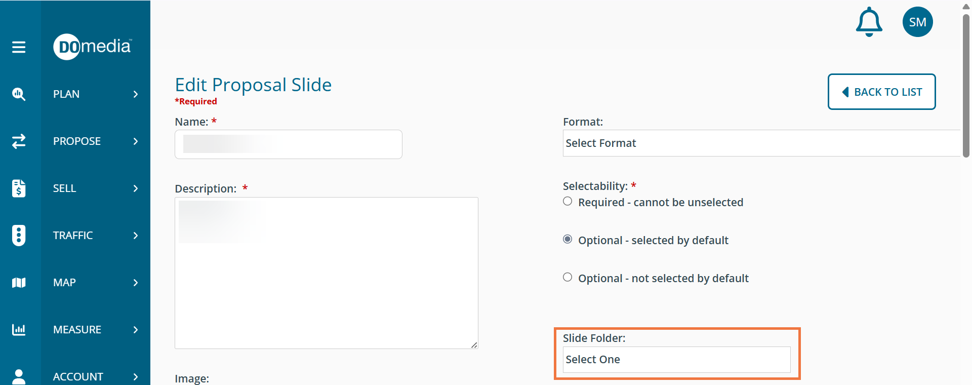Image resolution: width=972 pixels, height=385 pixels.
Task: Click the Back to List button
Action: point(881,92)
